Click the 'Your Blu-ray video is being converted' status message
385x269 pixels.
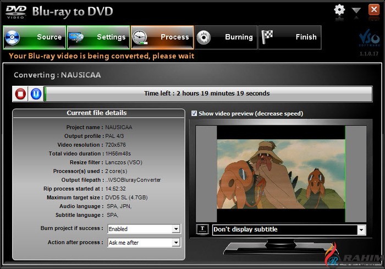coord(102,56)
